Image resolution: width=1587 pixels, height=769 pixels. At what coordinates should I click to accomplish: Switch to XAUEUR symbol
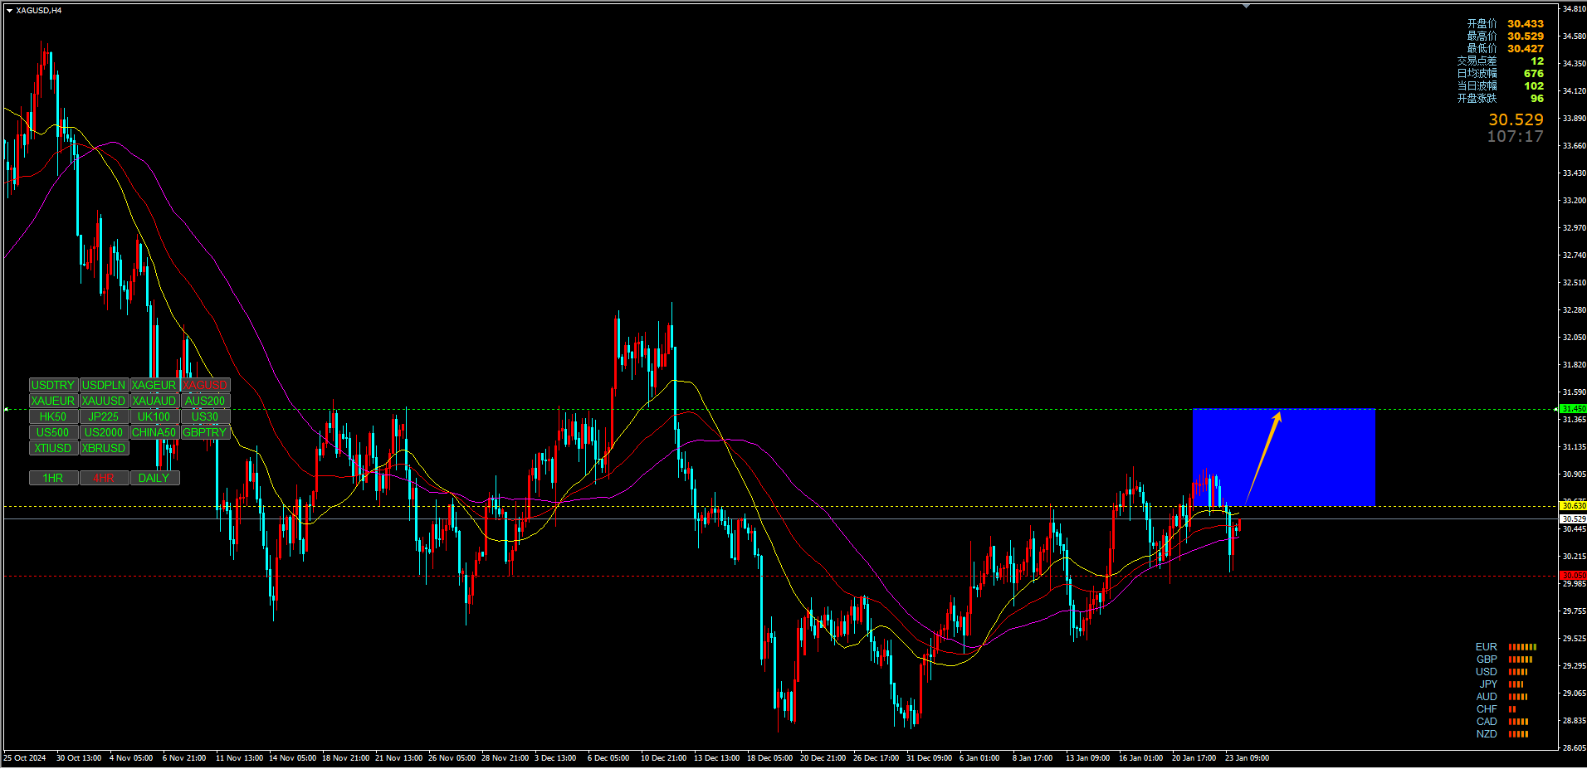coord(53,401)
